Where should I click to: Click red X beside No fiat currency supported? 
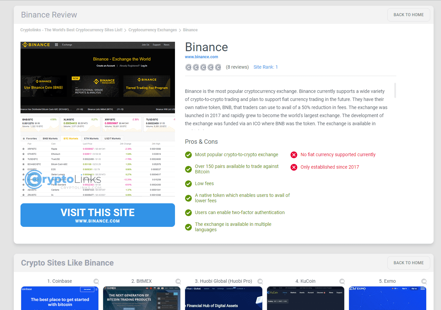pos(294,155)
